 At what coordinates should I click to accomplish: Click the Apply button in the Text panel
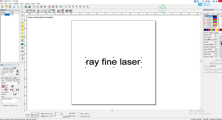15,77
